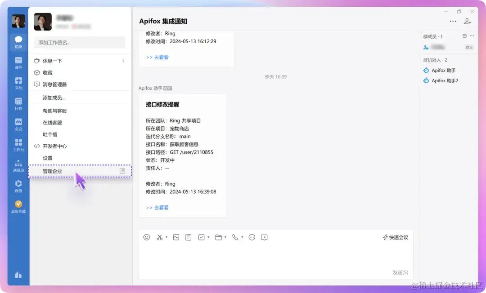Open 在线客服 online support
Image resolution: width=486 pixels, height=293 pixels.
(x=80, y=123)
